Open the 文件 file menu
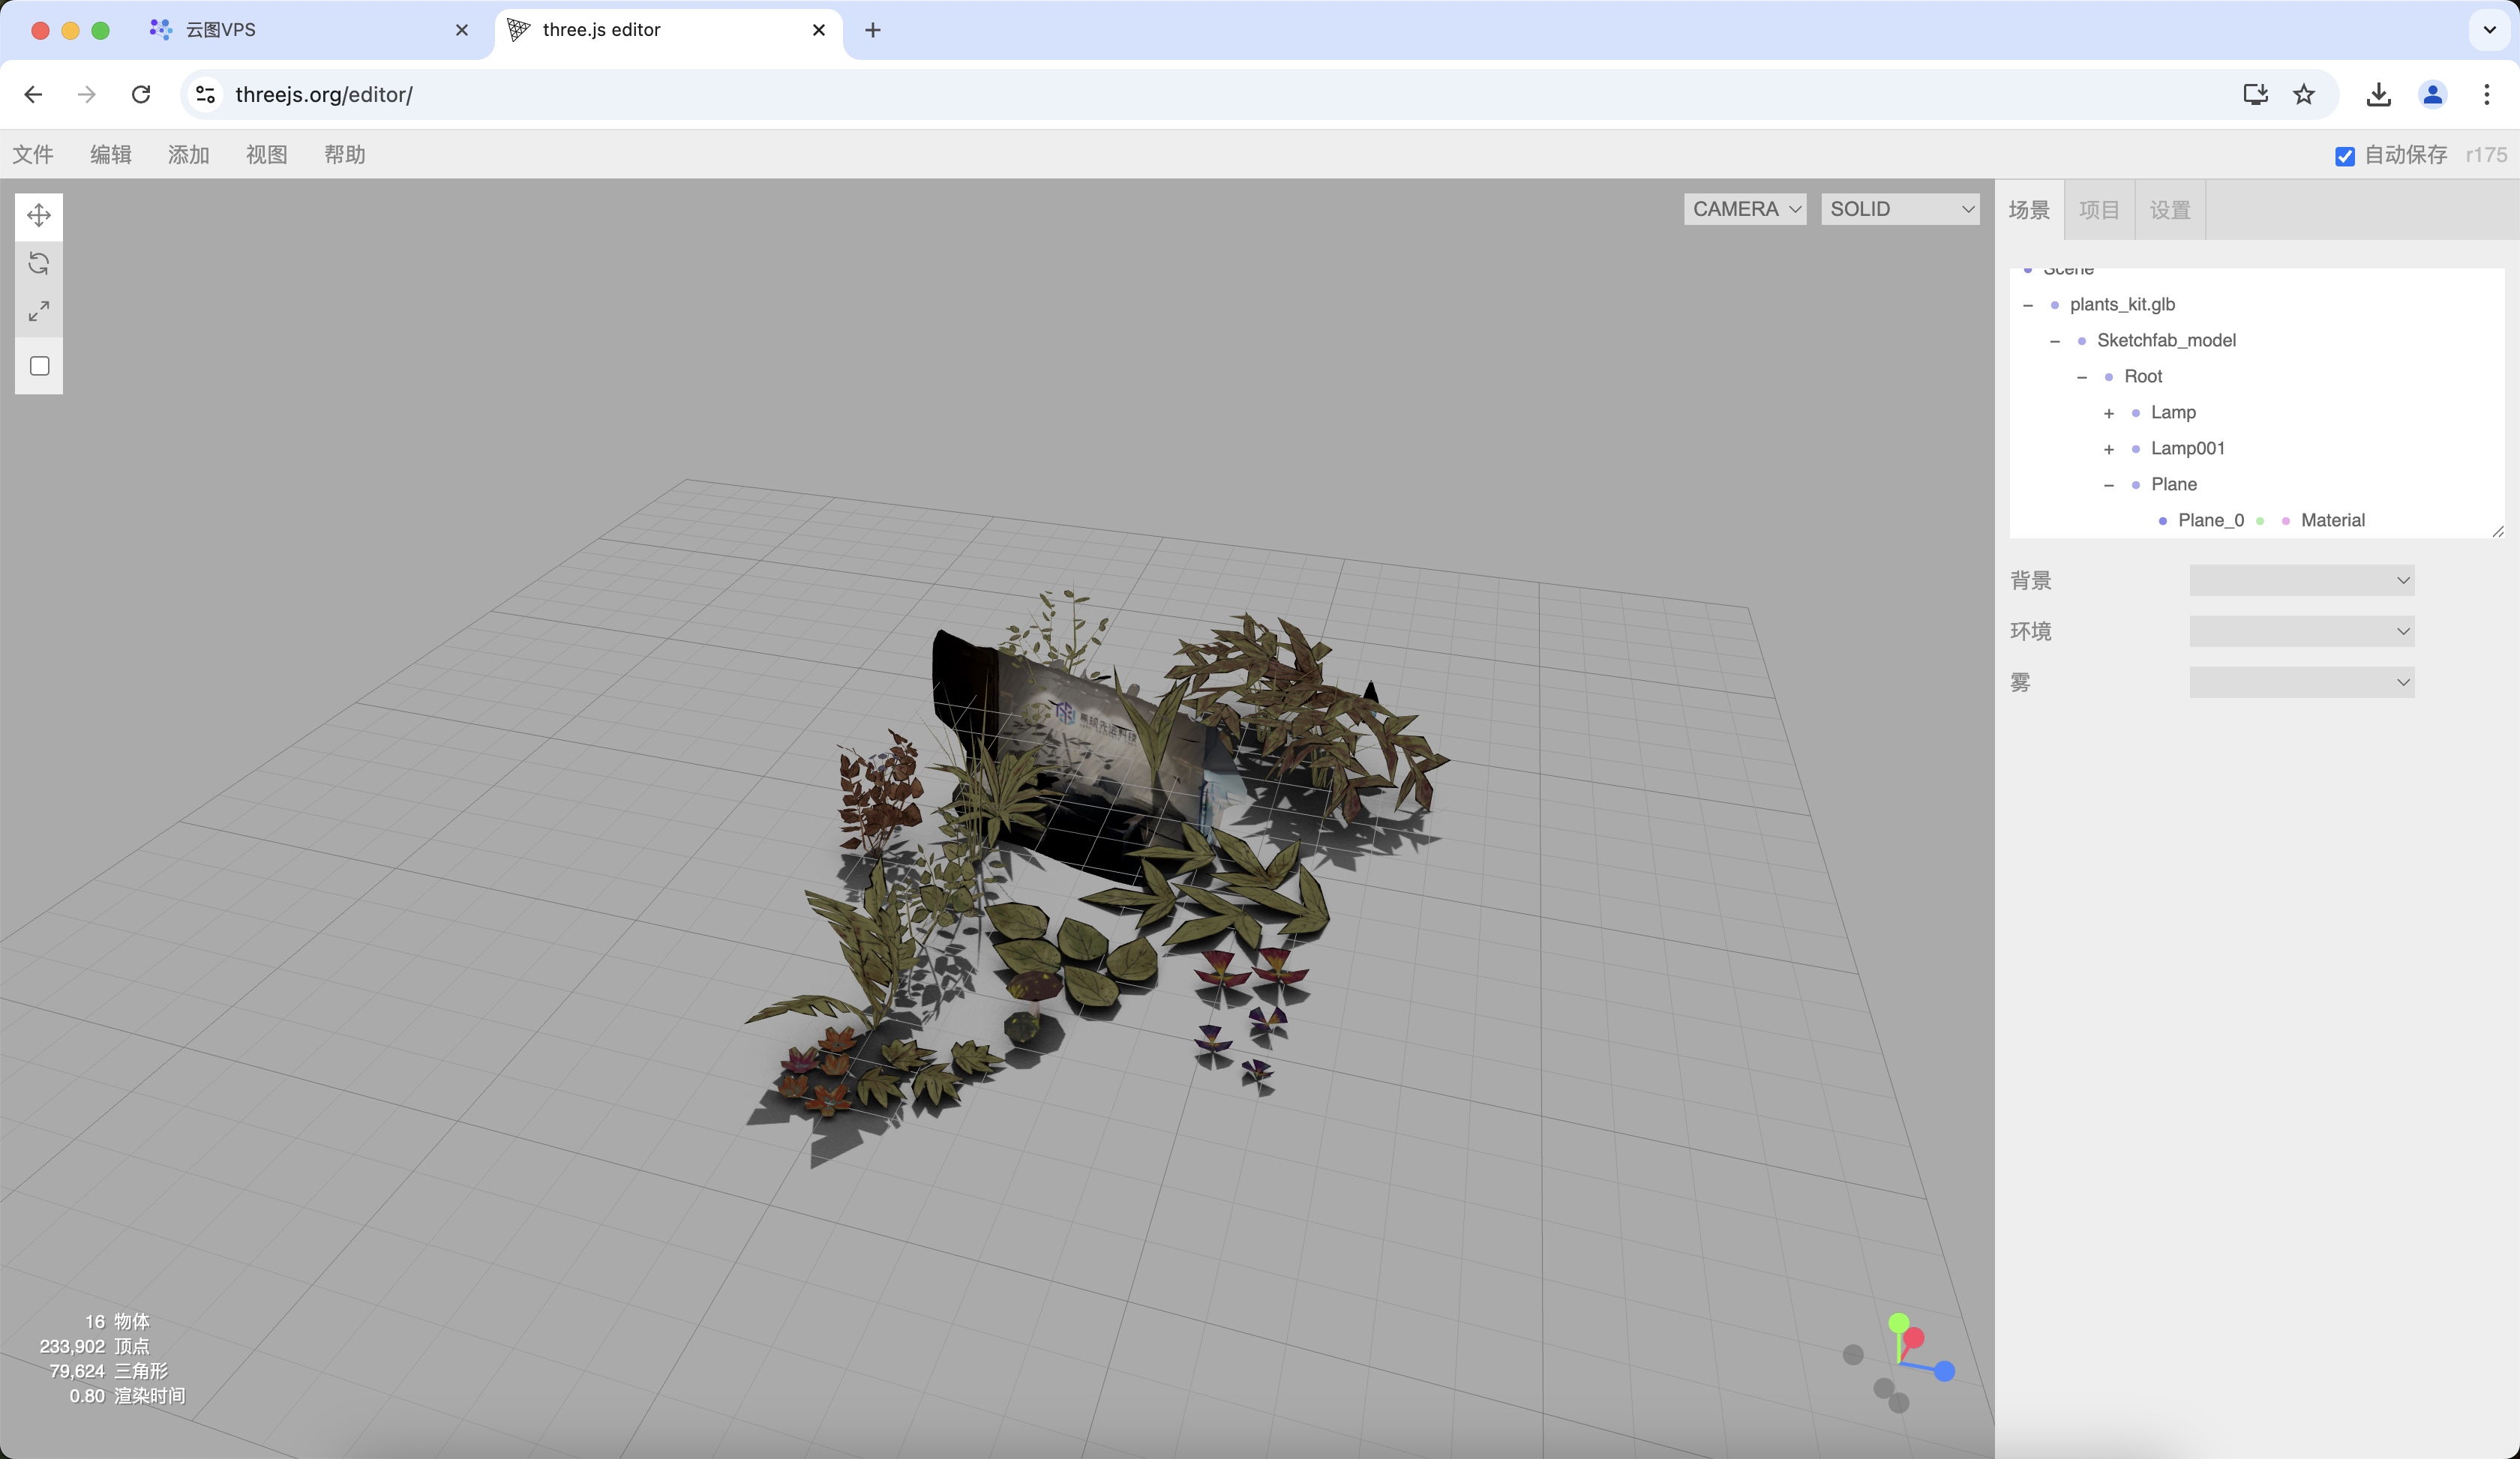This screenshot has height=1459, width=2520. (33, 155)
